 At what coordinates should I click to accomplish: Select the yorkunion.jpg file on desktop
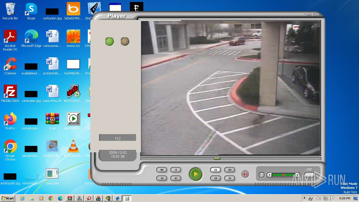tap(52, 13)
